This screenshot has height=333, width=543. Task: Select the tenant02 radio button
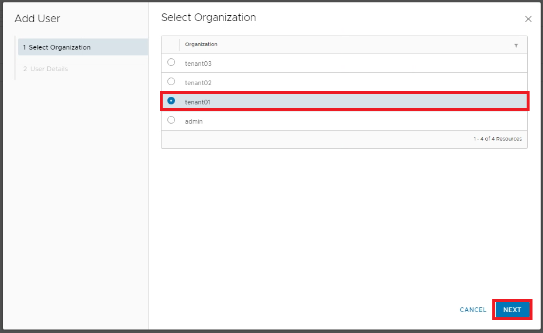pyautogui.click(x=171, y=82)
